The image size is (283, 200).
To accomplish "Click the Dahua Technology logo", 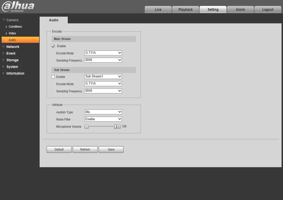I will coord(18,7).
